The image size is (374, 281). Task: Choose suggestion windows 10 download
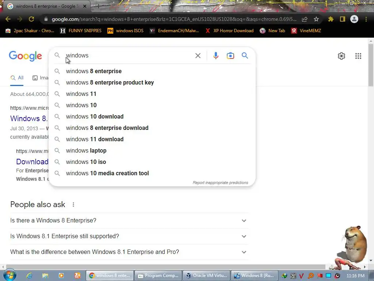[152, 117]
